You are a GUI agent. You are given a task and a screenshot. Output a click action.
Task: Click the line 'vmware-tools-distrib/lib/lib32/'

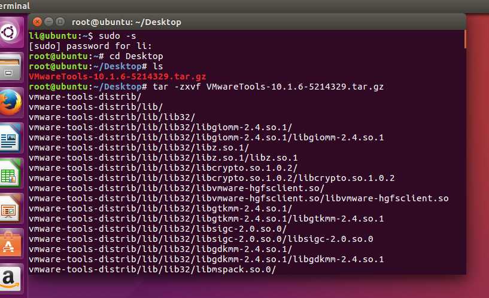pos(112,117)
